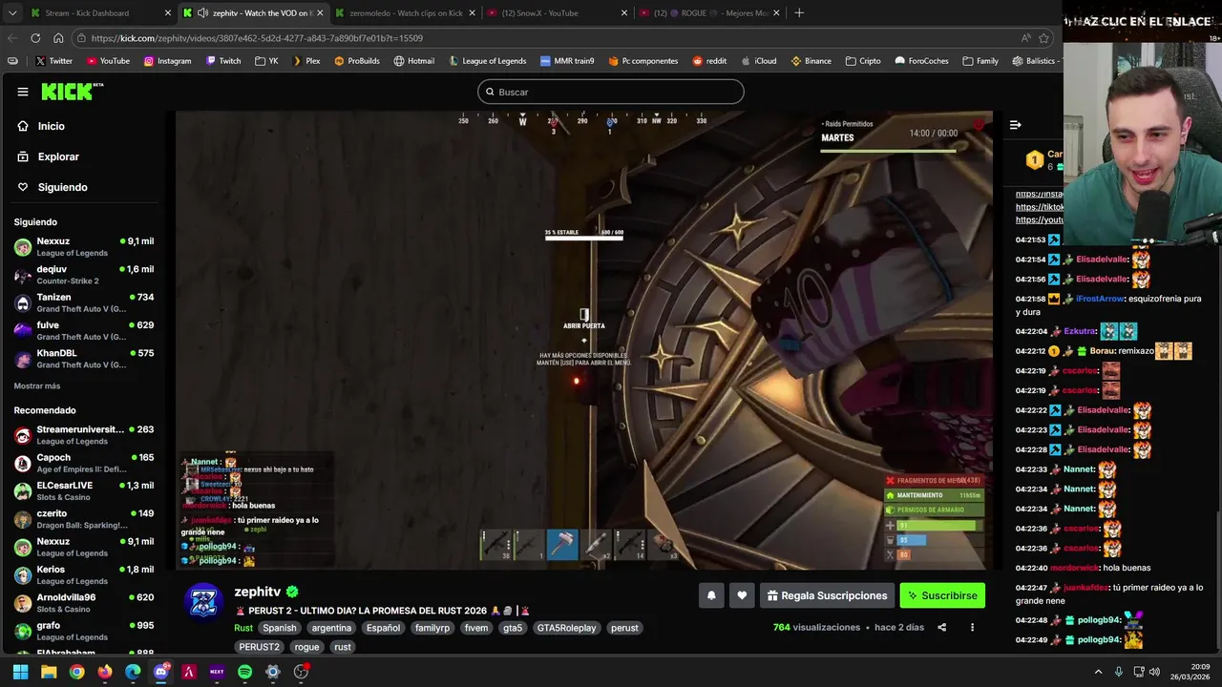Click in the Buscar search field
This screenshot has height=687, width=1222.
click(x=611, y=92)
